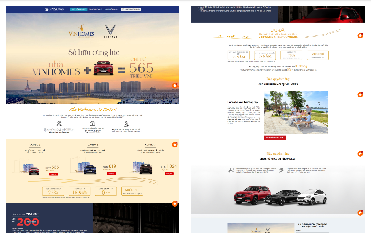This screenshot has width=371, height=239.
Task: Click the '70%' combo loan value badge
Action: 291,55
